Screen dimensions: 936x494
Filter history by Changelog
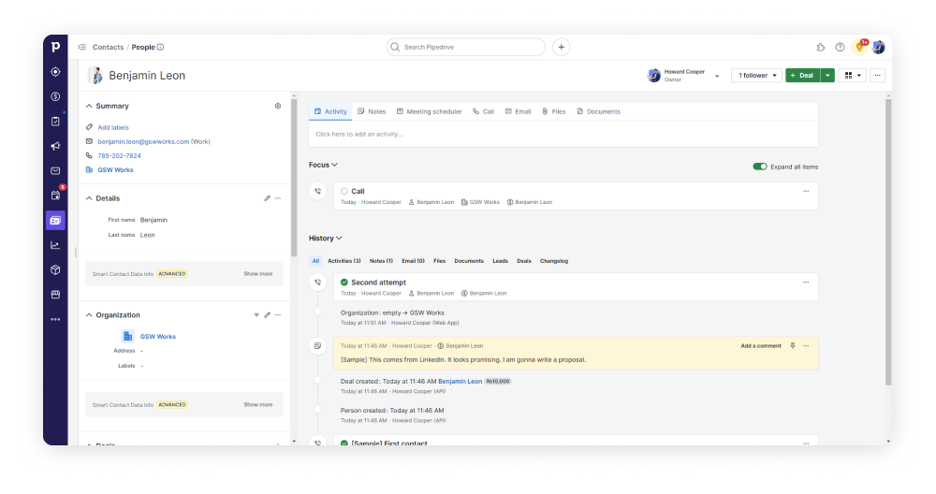[x=554, y=261]
